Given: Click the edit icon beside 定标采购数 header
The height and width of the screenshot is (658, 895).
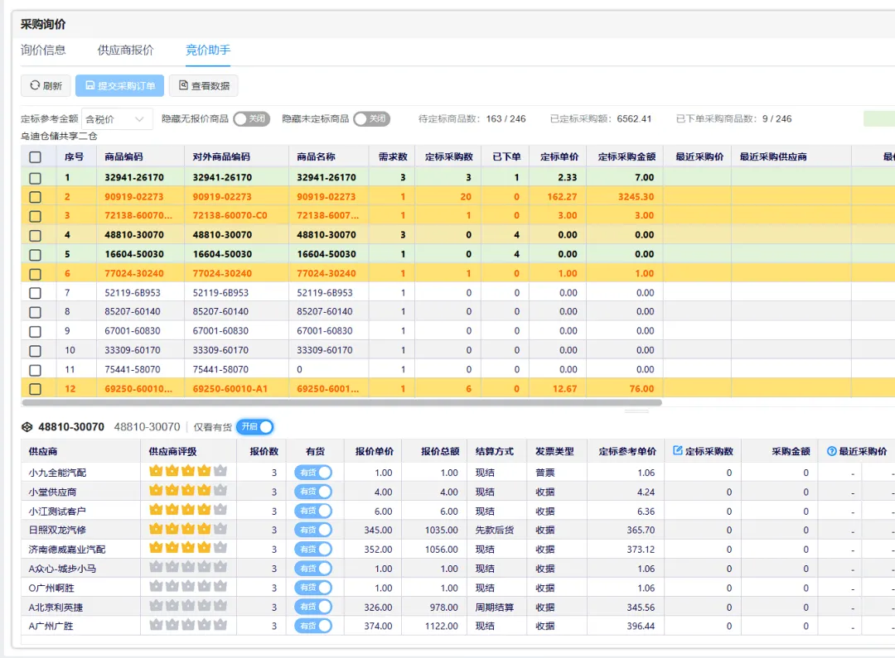Looking at the screenshot, I should point(678,450).
